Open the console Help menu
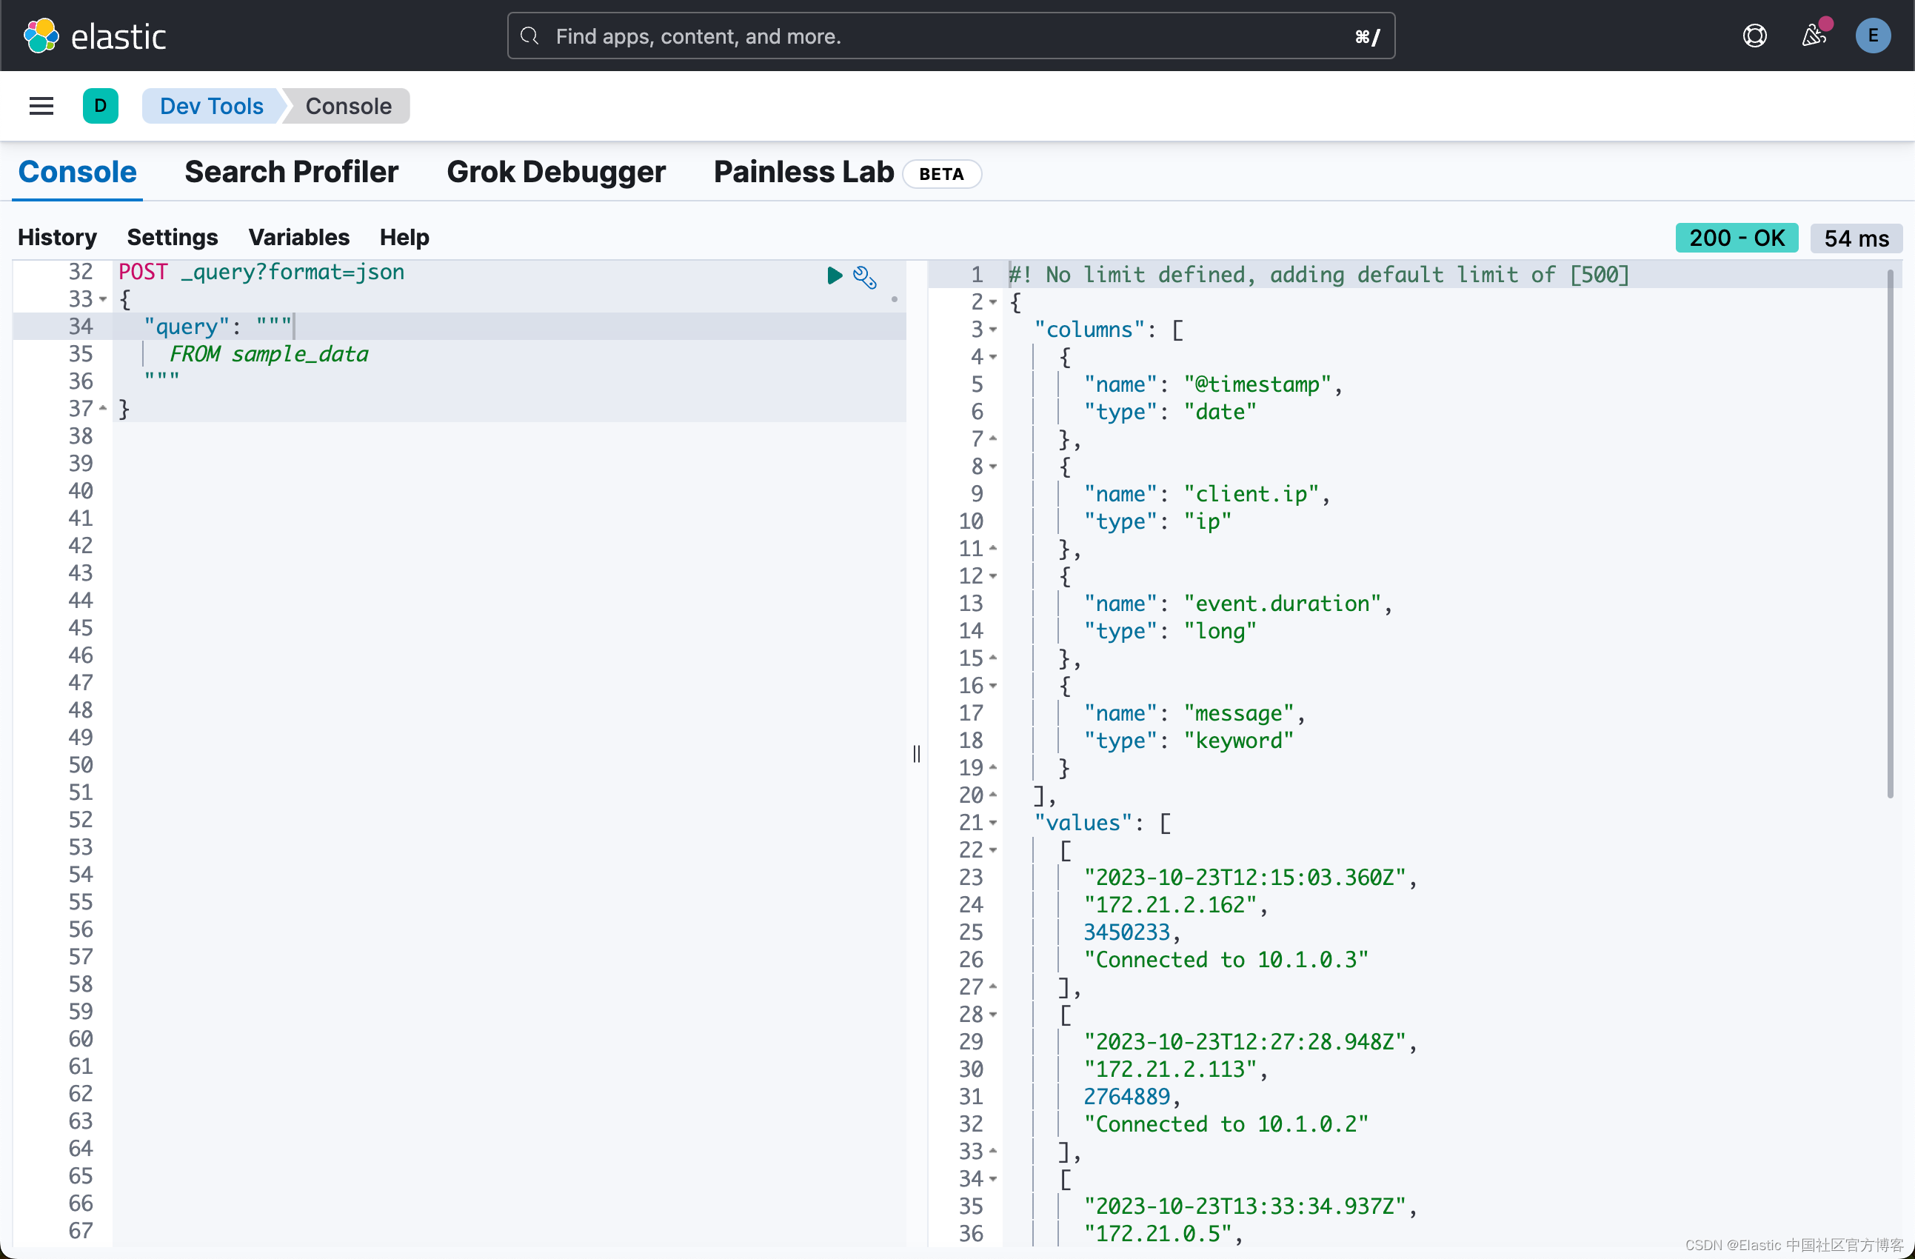1915x1259 pixels. click(404, 236)
